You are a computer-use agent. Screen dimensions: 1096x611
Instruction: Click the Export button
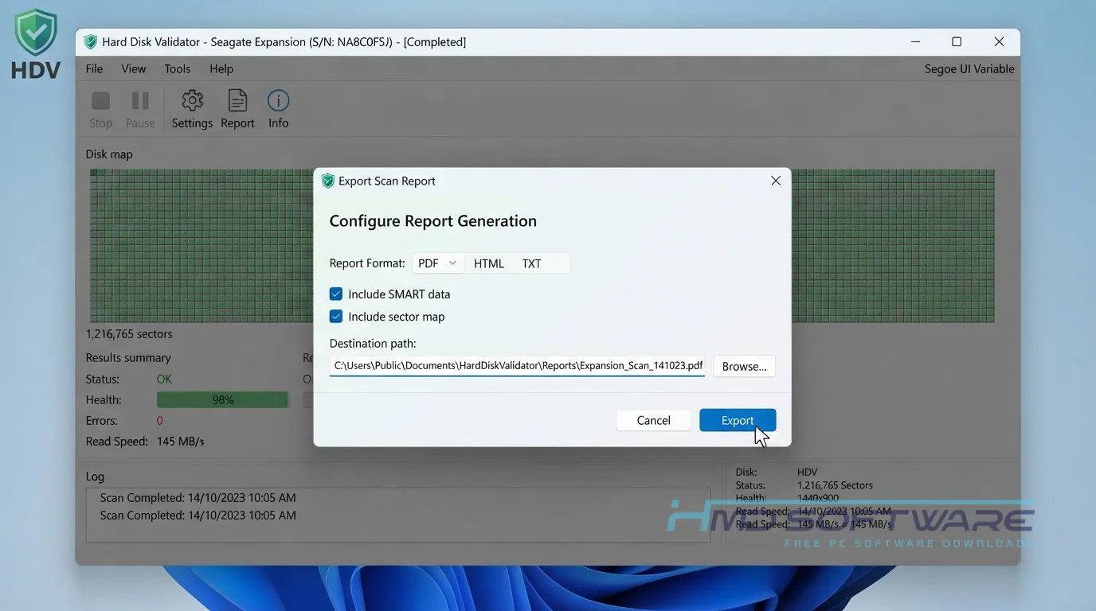(x=738, y=420)
